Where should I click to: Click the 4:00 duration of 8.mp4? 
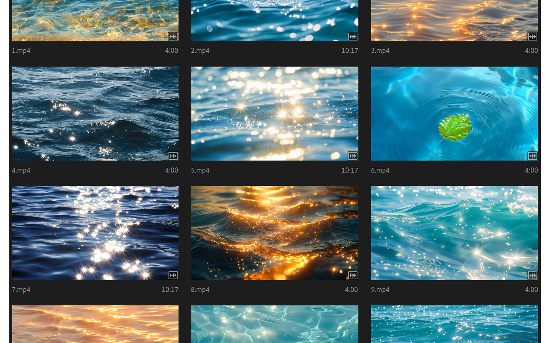coord(351,290)
